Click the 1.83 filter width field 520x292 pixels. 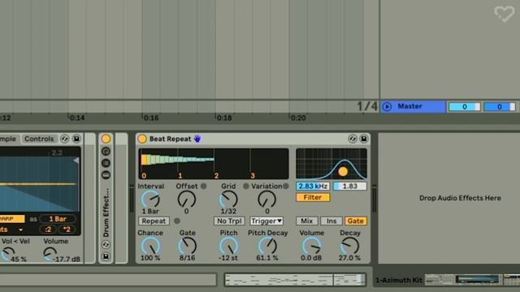tap(350, 186)
